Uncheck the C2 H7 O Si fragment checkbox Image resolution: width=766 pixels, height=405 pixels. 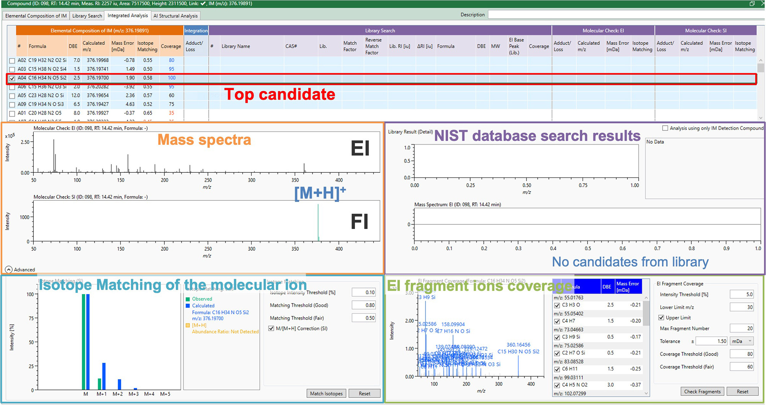pyautogui.click(x=557, y=353)
